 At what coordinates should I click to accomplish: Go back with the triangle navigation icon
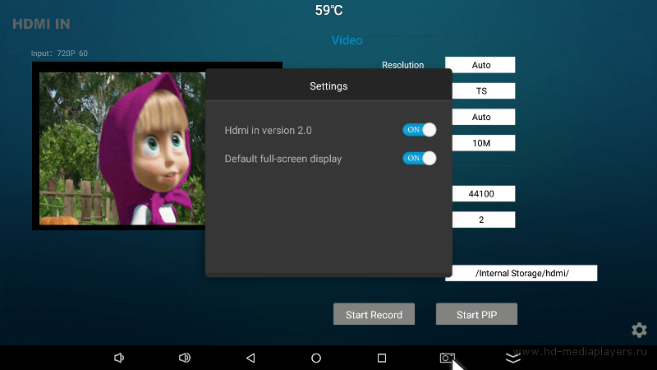tap(250, 358)
